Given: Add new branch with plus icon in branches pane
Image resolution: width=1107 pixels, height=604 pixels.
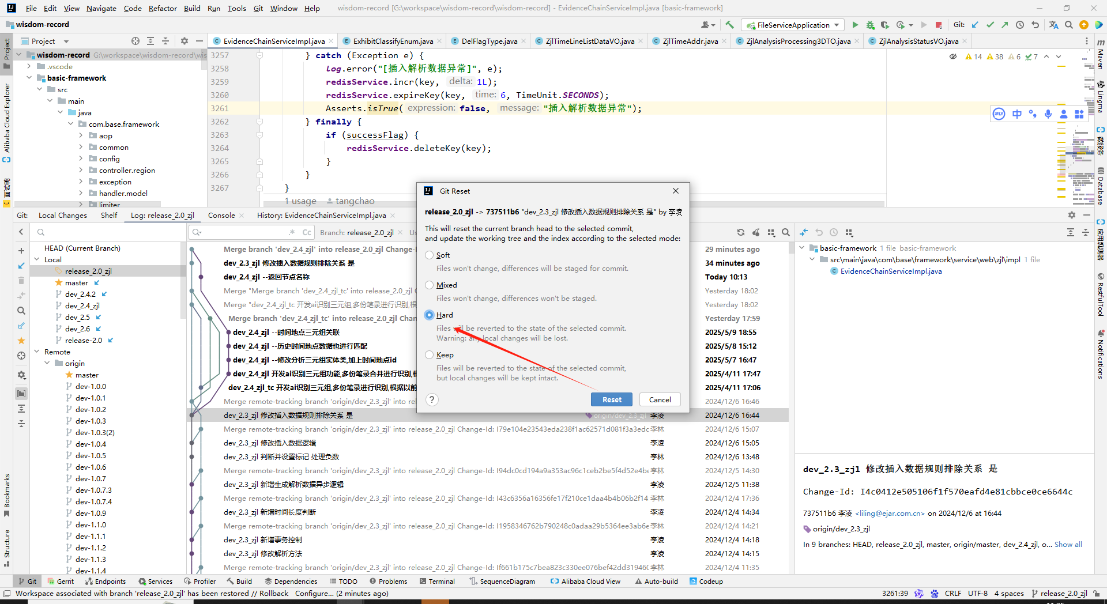Looking at the screenshot, I should (21, 251).
